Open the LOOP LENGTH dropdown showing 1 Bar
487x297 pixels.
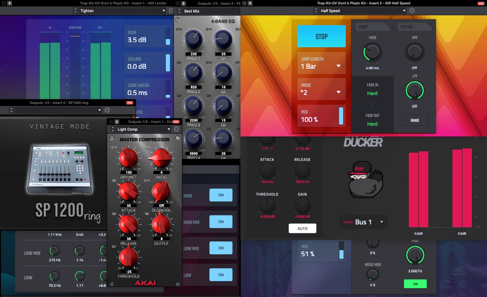point(321,63)
